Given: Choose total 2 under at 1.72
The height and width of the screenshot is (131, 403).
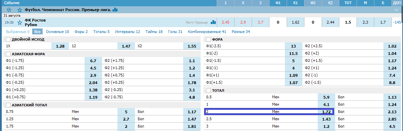Looking at the screenshot, I should (326, 112).
